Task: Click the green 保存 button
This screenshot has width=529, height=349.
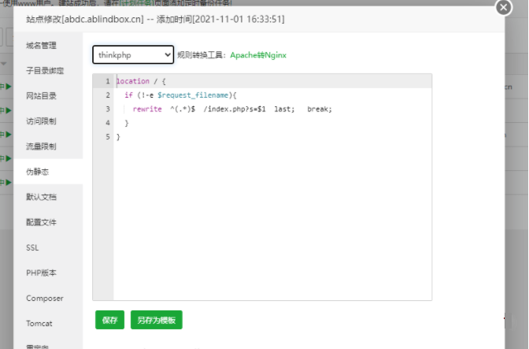Action: (x=109, y=320)
